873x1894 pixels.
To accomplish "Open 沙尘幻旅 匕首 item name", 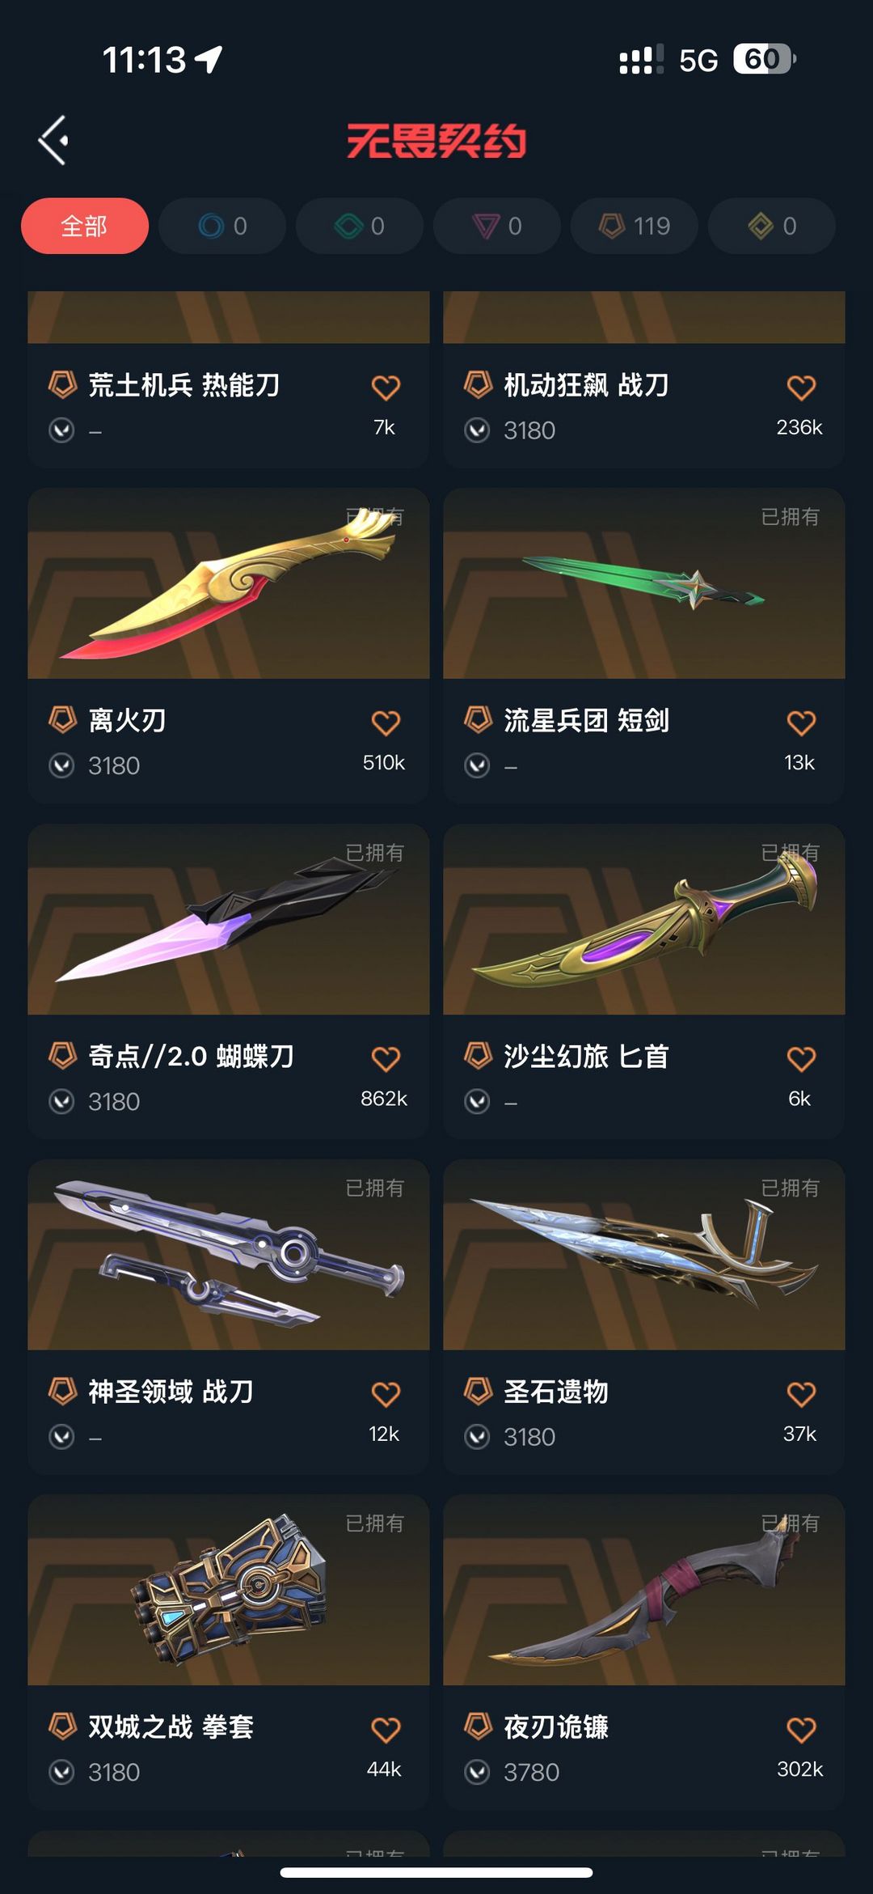I will tap(586, 1056).
